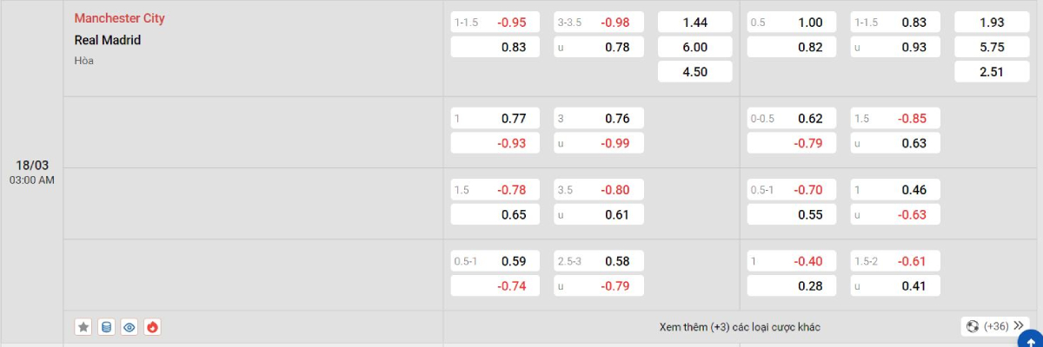Image resolution: width=1043 pixels, height=347 pixels.
Task: Select Real Madrid win odds 6.00
Action: coord(694,48)
